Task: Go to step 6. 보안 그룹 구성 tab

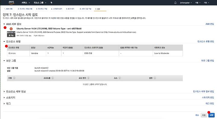Action: 85,9
